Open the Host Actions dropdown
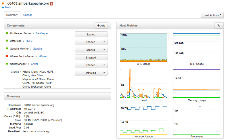The height and width of the screenshot is (140, 226). pyautogui.click(x=212, y=15)
